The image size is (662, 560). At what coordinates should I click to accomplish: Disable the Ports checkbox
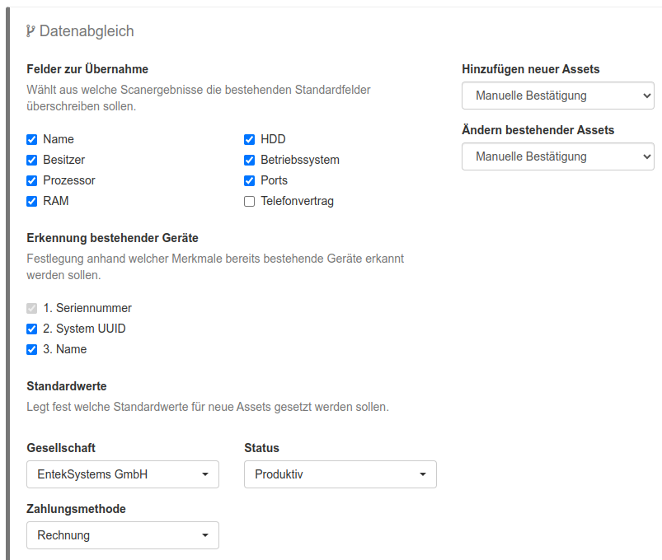coord(250,180)
